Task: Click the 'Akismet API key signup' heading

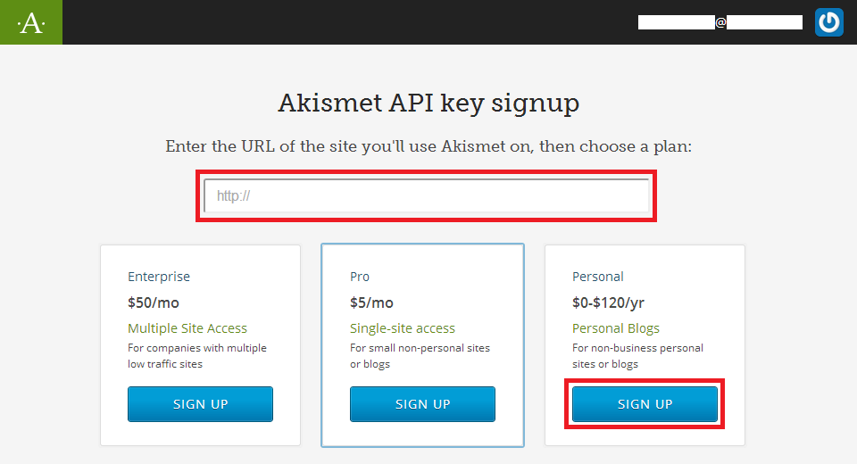Action: point(428,103)
